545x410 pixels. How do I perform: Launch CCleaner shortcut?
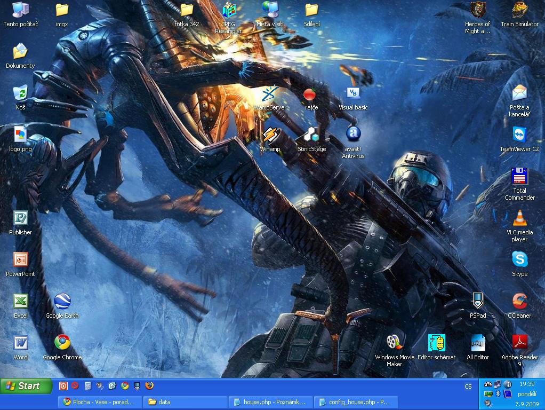click(x=519, y=306)
